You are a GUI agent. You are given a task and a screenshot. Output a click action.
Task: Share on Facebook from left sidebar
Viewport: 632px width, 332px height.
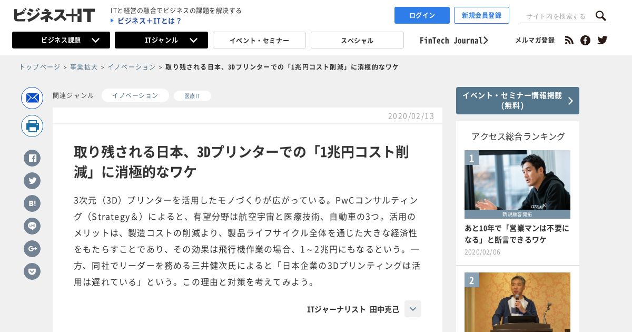click(32, 158)
